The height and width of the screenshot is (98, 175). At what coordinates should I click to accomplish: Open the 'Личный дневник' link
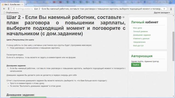140,32
